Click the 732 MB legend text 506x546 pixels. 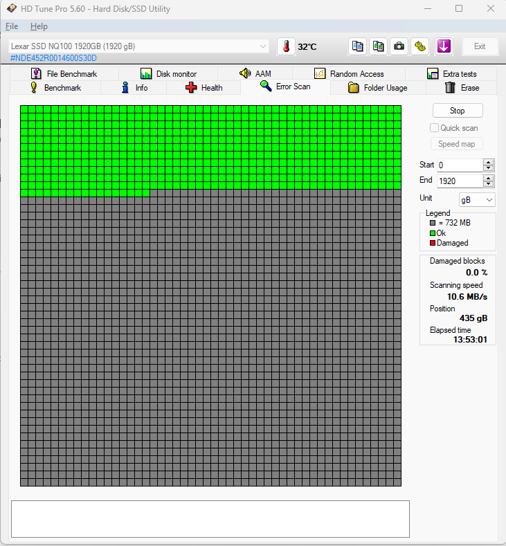point(455,223)
